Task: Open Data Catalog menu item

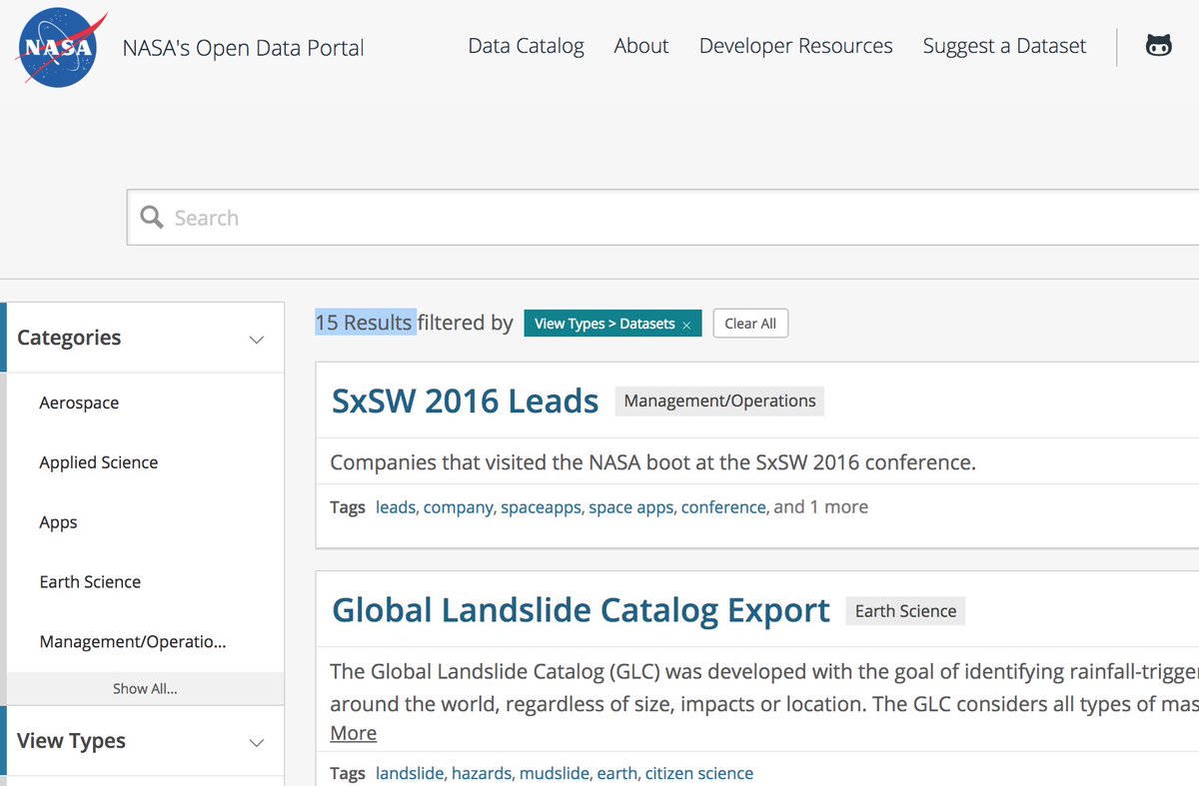Action: [x=526, y=46]
